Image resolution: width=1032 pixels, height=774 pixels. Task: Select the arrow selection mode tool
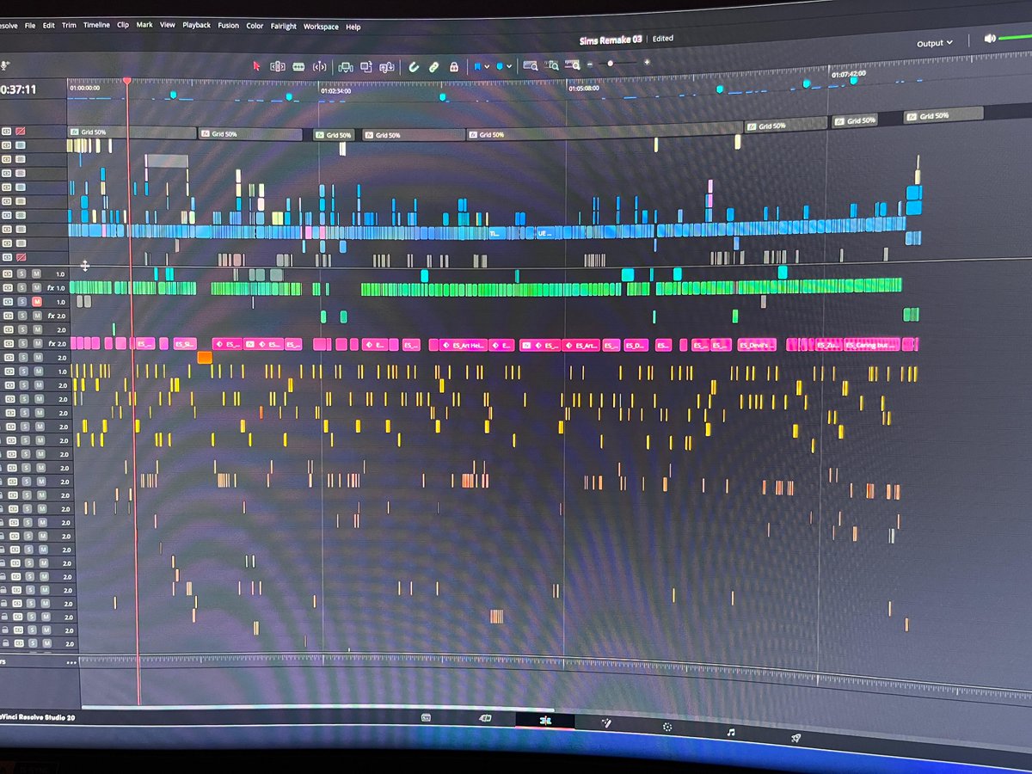pos(256,66)
